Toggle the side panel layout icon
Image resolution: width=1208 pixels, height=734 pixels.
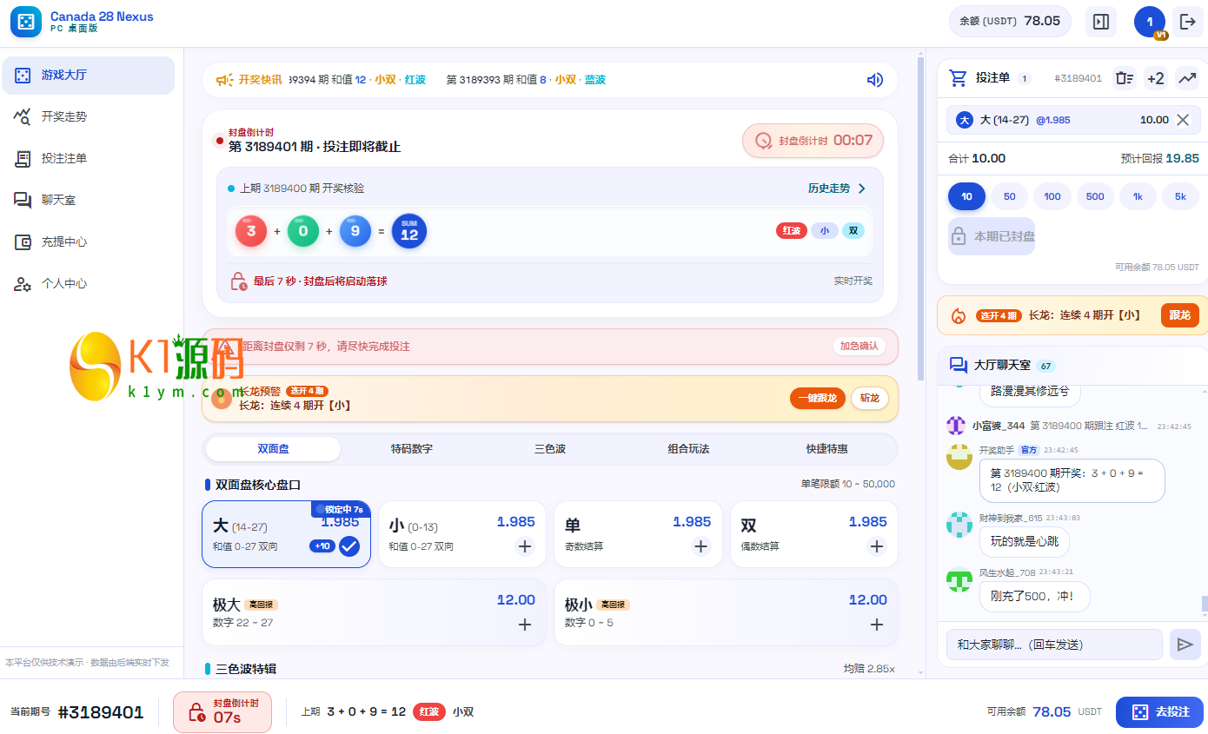tap(1101, 22)
